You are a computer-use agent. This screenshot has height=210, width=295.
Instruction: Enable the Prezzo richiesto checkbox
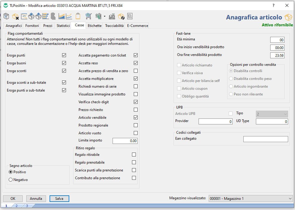tap(136, 109)
